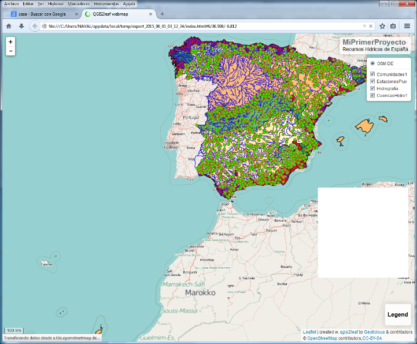This screenshot has width=417, height=344.
Task: Go to the browser home page
Action: [x=9, y=26]
